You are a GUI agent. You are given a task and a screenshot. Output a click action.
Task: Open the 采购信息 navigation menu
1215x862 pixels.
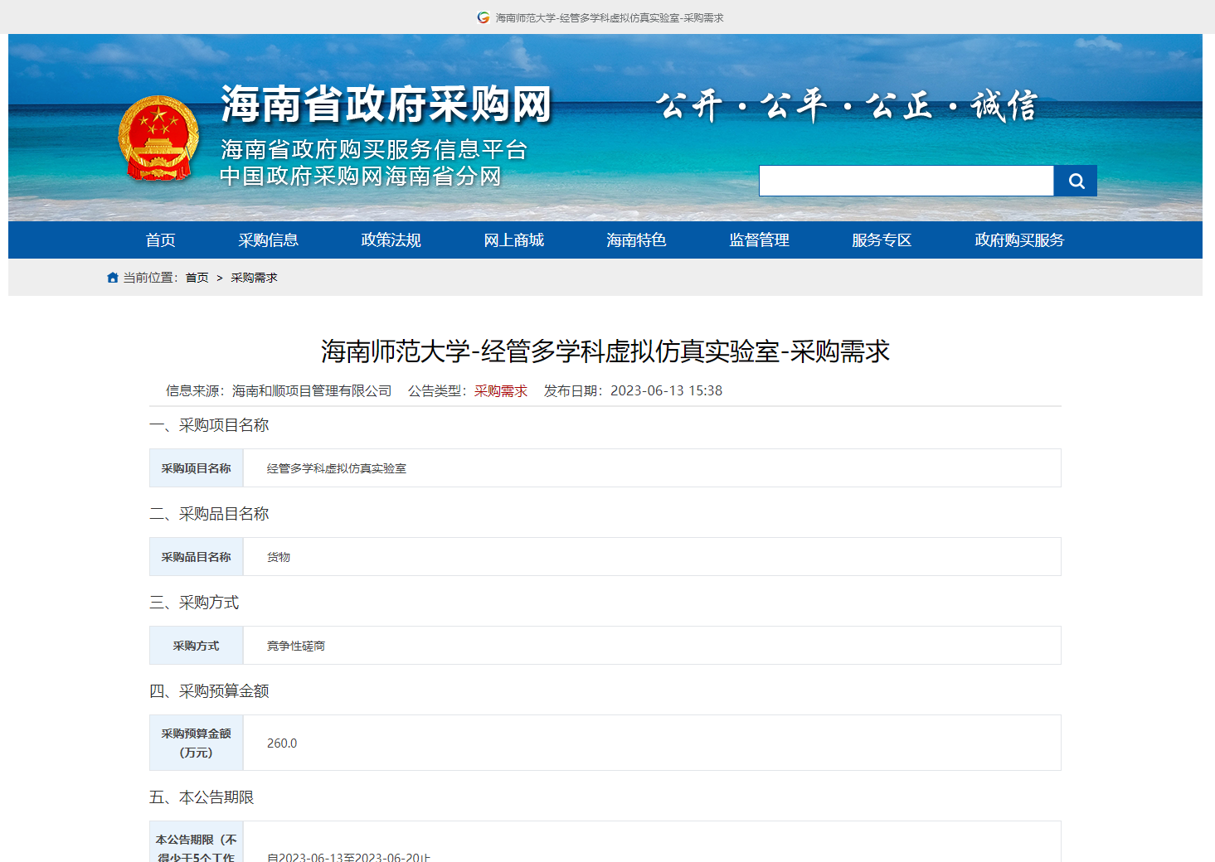(x=269, y=240)
